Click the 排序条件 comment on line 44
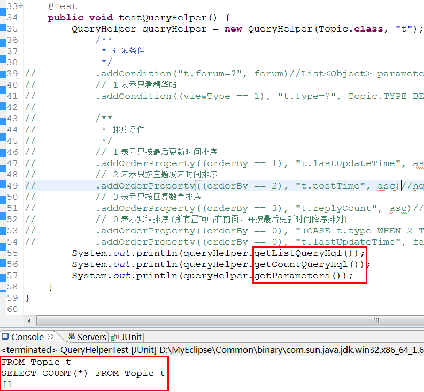 [128, 129]
